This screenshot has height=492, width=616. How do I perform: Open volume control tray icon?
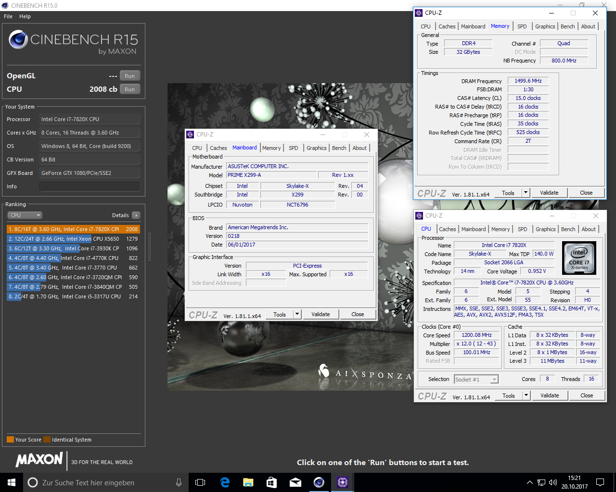coord(553,482)
